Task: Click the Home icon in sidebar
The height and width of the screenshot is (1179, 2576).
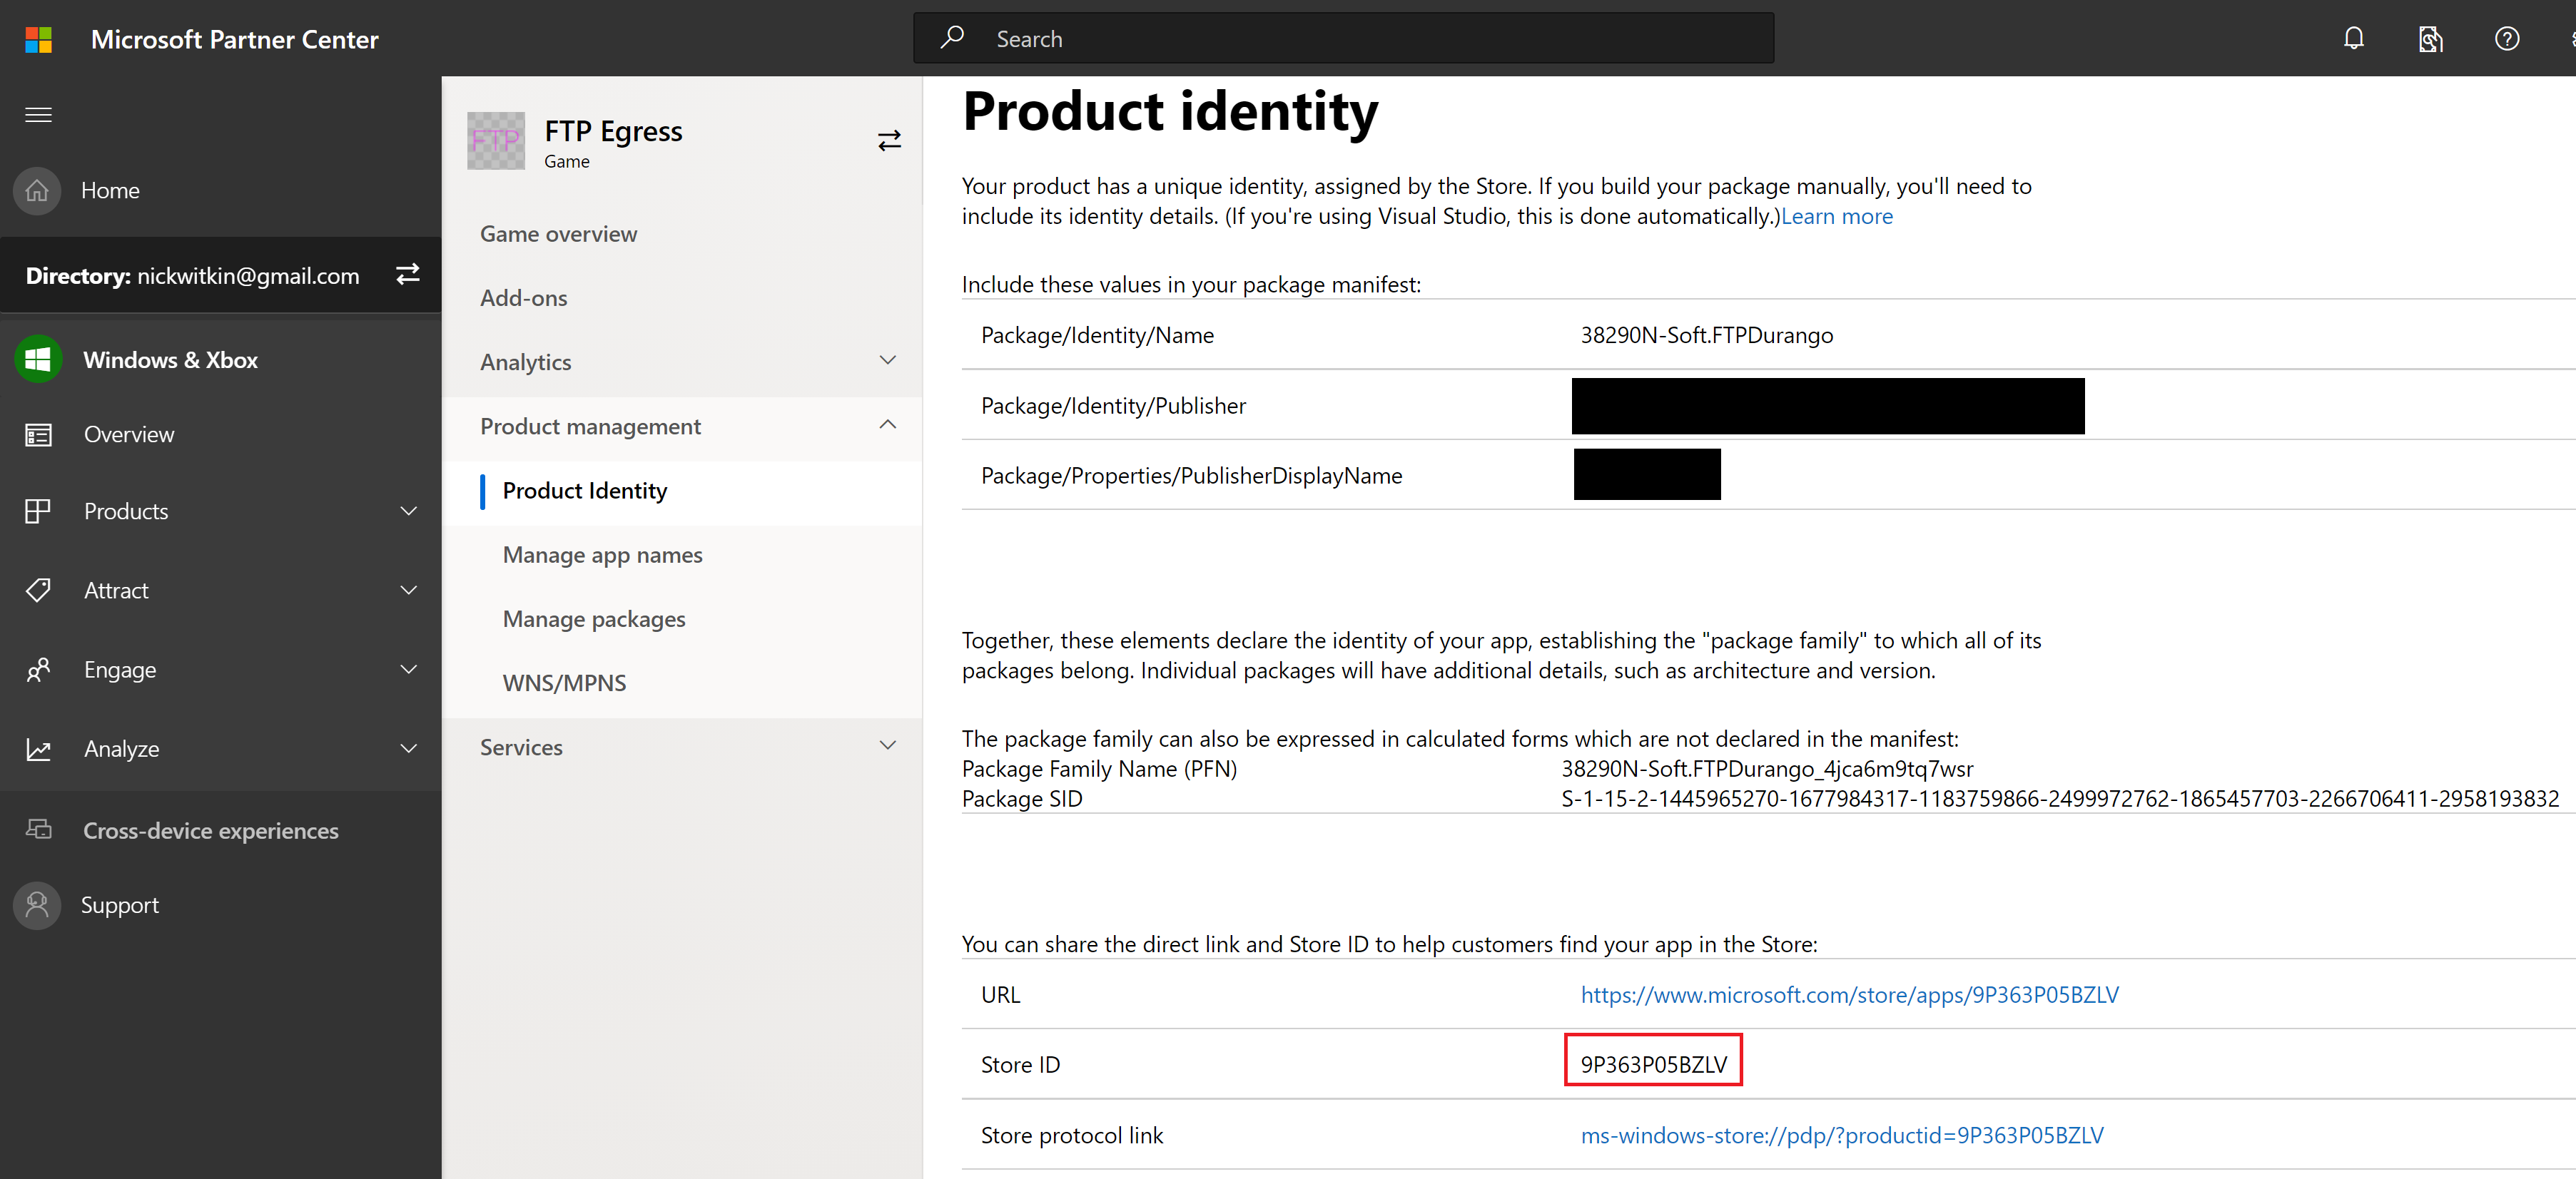Action: click(37, 191)
